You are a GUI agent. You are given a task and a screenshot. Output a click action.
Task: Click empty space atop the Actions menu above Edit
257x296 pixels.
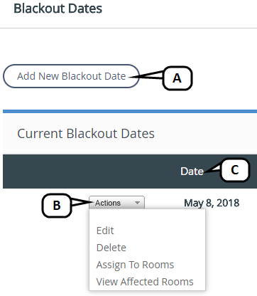[147, 216]
